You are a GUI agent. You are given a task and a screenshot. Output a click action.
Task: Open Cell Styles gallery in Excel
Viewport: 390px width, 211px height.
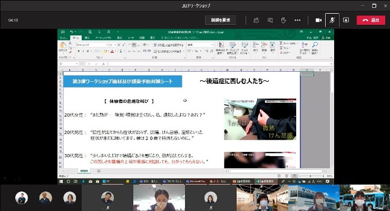click(245, 48)
